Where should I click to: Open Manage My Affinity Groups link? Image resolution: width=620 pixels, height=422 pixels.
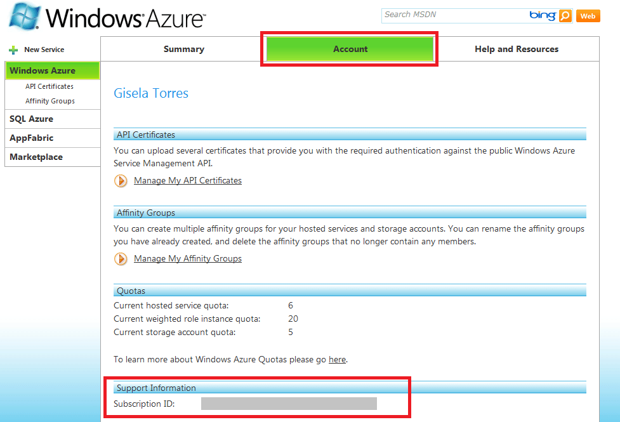[x=188, y=258]
